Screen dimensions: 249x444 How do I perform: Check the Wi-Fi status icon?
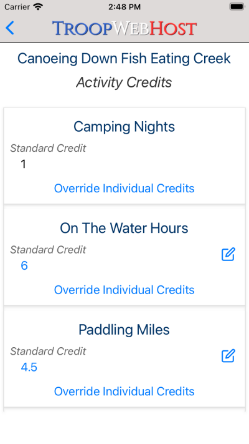point(38,6)
